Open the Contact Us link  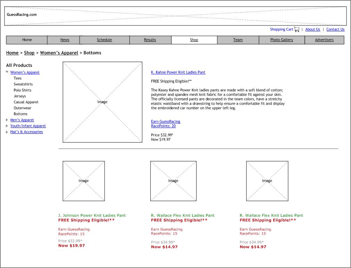pos(335,30)
